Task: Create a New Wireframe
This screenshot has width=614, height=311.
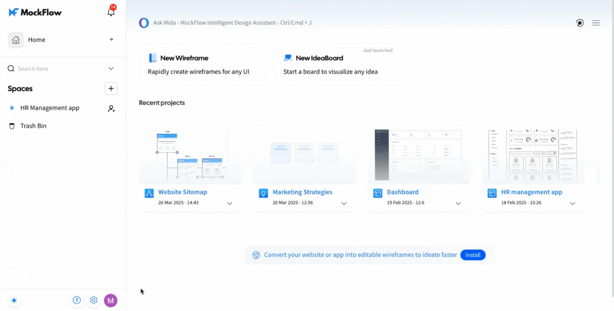Action: click(x=203, y=64)
